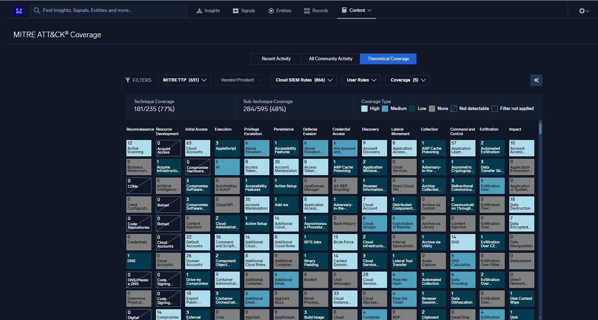
Task: Open the Cloud SIEM Rules dropdown
Action: pos(302,80)
